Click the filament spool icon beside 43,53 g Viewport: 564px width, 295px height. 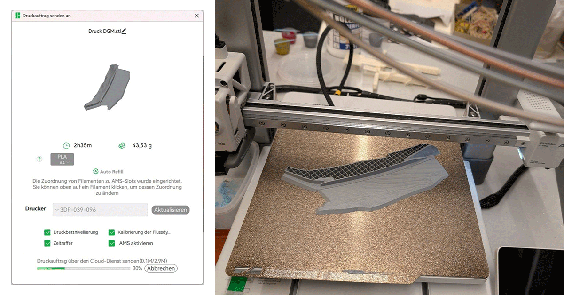[x=122, y=145]
